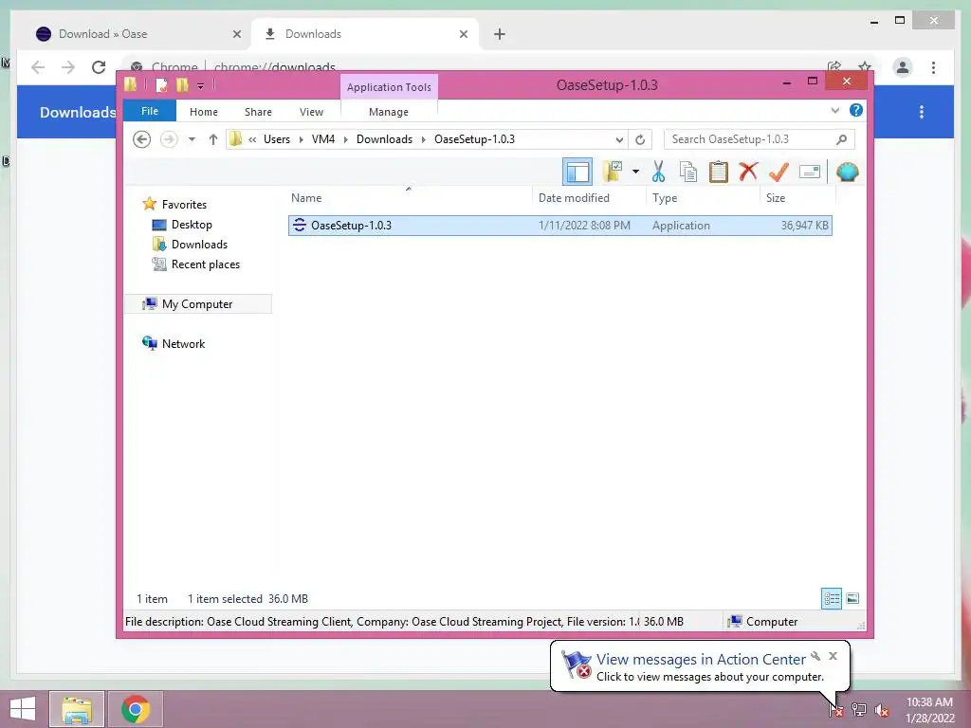Screen dimensions: 971x728
Task: Select Downloads in the address breadcrumb
Action: pyautogui.click(x=384, y=139)
